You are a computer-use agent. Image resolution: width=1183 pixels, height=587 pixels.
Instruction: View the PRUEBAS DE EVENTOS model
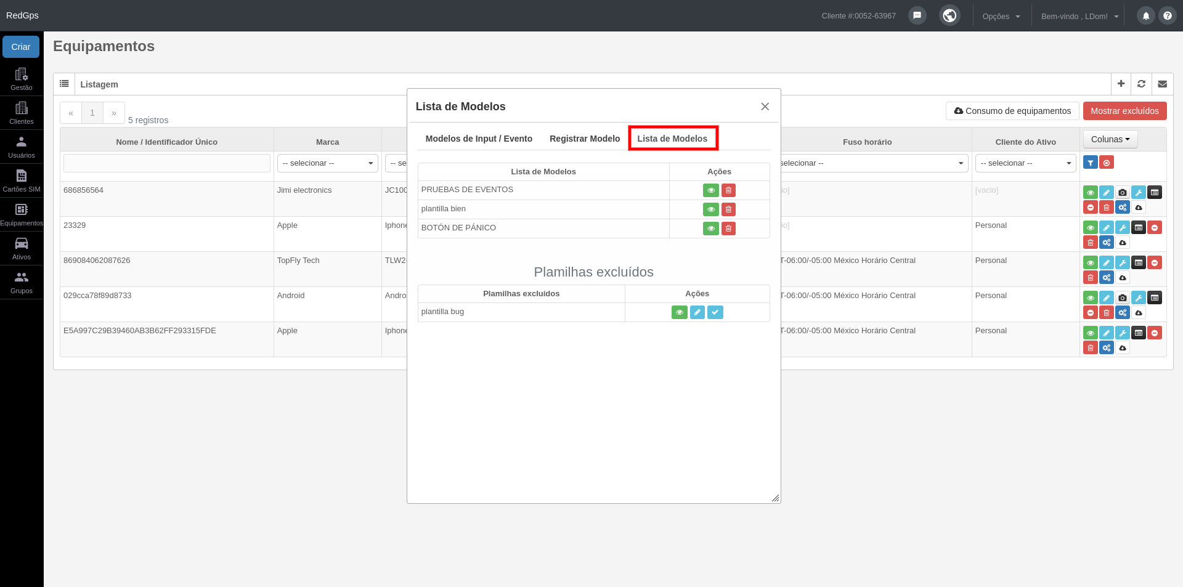point(711,190)
